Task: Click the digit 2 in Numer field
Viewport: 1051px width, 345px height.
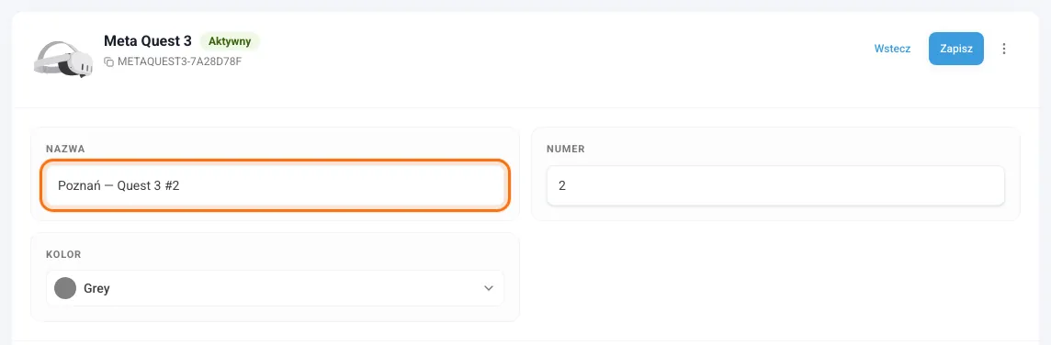Action: point(561,185)
